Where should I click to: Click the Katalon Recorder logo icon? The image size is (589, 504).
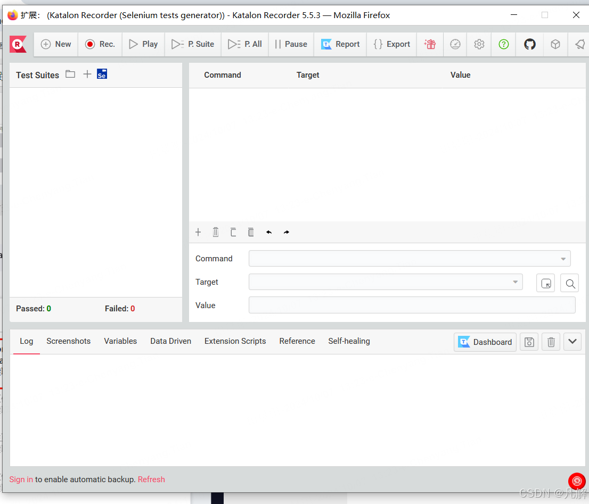pyautogui.click(x=18, y=44)
